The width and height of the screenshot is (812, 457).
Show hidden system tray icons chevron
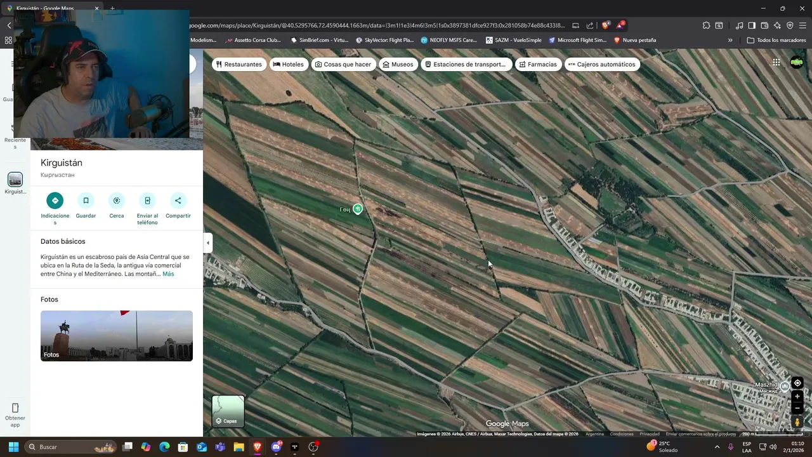pos(717,447)
